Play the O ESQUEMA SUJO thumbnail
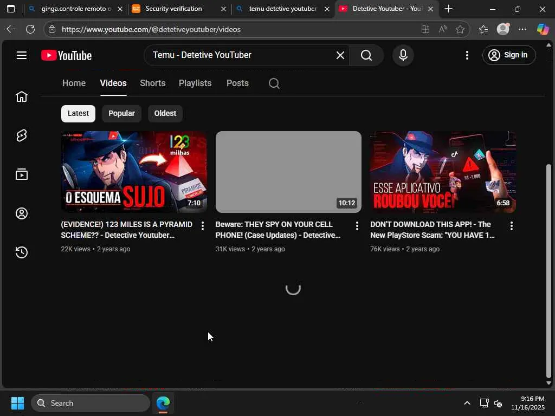Image resolution: width=555 pixels, height=416 pixels. coord(134,172)
